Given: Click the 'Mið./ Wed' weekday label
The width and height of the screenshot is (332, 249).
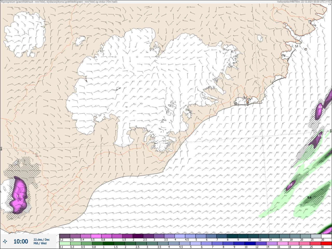Looking at the screenshot, I should 40,243.
